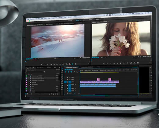This screenshot has height=128, width=159.
Task: Click trash Clear icon in Project panel
Action: pyautogui.click(x=58, y=94)
